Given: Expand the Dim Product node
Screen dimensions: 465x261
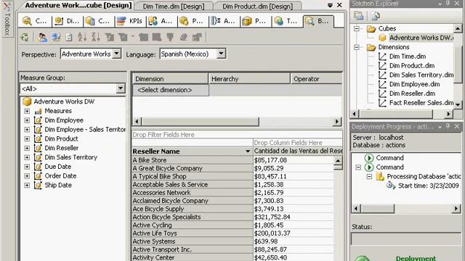Looking at the screenshot, I should pos(27,138).
